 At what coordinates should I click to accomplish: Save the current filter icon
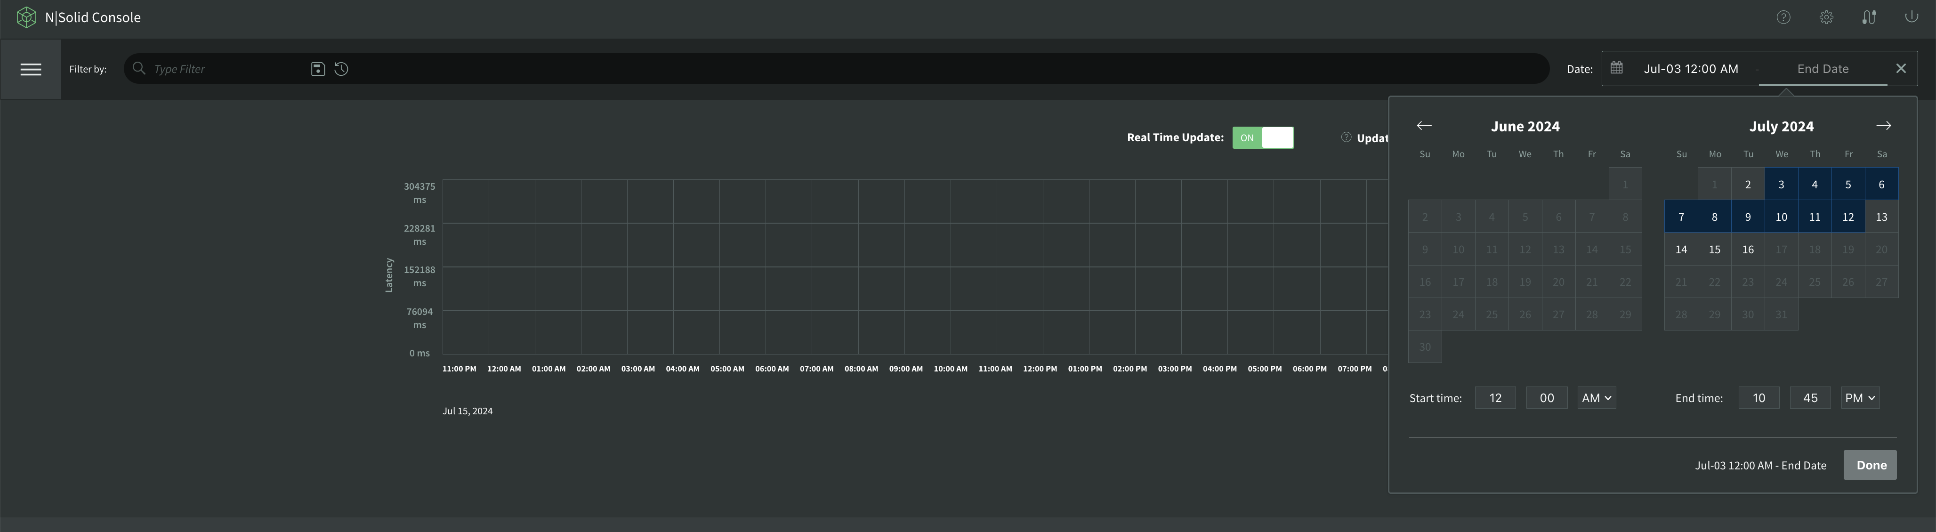(x=318, y=68)
